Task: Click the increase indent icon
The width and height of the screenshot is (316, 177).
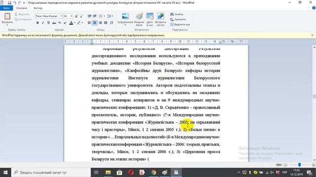Action: point(94,16)
